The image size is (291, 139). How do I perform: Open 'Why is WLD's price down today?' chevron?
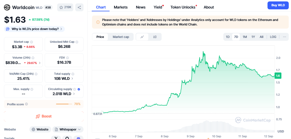[61, 29]
